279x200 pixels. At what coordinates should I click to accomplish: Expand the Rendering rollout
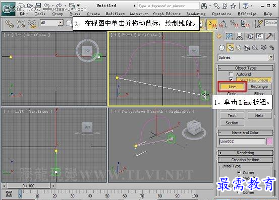tap(245, 153)
